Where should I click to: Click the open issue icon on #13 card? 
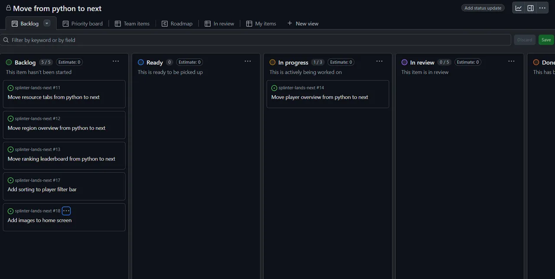click(x=11, y=149)
